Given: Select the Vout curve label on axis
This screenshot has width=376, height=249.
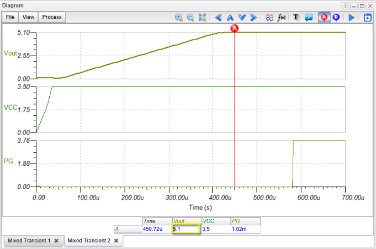Looking at the screenshot, I should (10, 53).
